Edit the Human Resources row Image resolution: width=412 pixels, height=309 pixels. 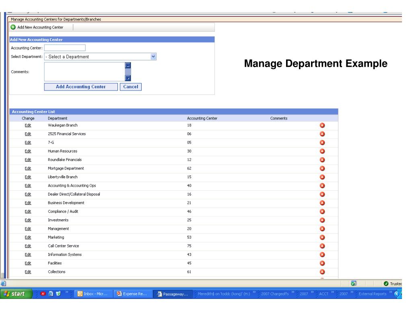(28, 151)
